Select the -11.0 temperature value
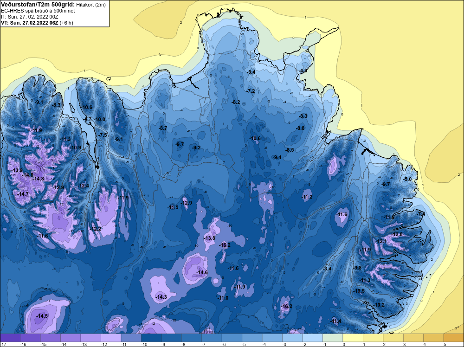 [x=223, y=298]
